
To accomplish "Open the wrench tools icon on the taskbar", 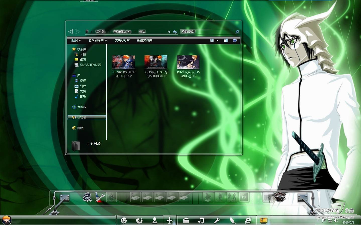I will click(217, 220).
